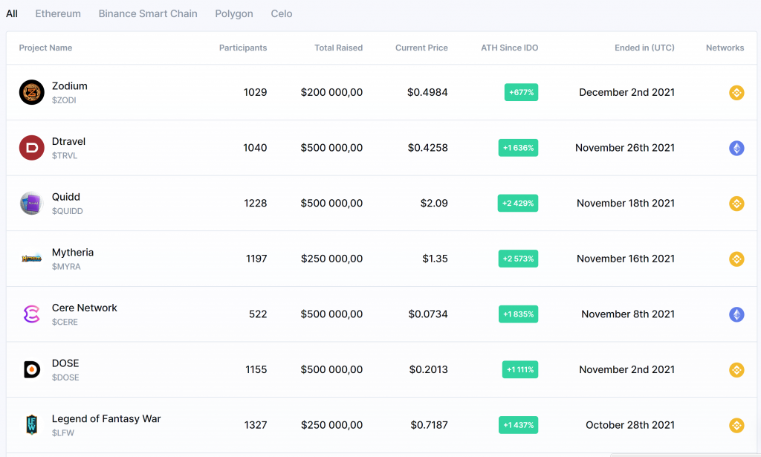Click the +1 835% ATH badge

point(518,314)
